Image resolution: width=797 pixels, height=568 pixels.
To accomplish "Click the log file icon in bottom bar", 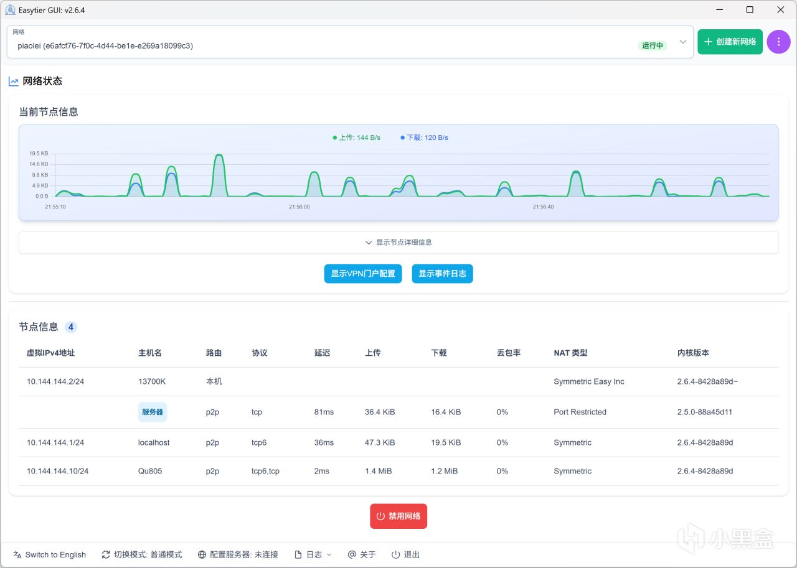I will click(298, 554).
